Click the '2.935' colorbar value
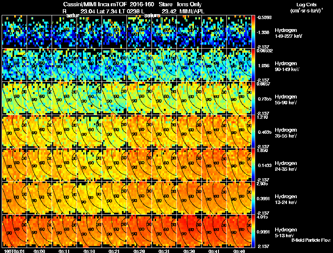This screenshot has height=253, width=333. [x=262, y=184]
